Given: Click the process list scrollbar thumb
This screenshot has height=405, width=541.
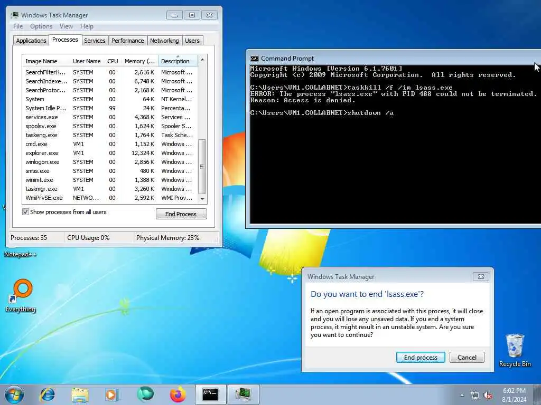Looking at the screenshot, I should pos(202,167).
